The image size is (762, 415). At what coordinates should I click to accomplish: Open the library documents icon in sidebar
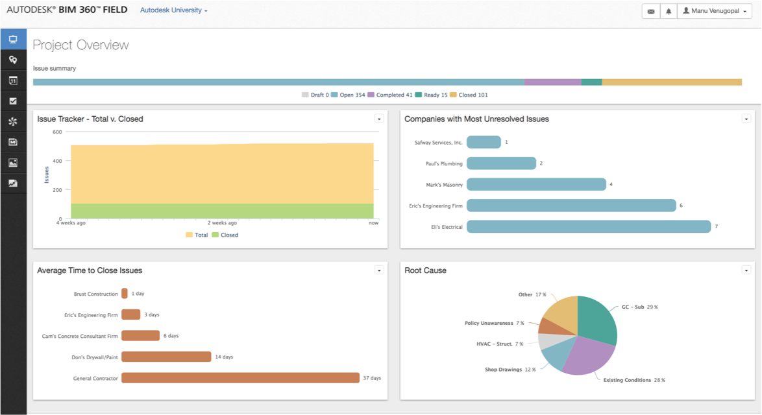coord(13,142)
